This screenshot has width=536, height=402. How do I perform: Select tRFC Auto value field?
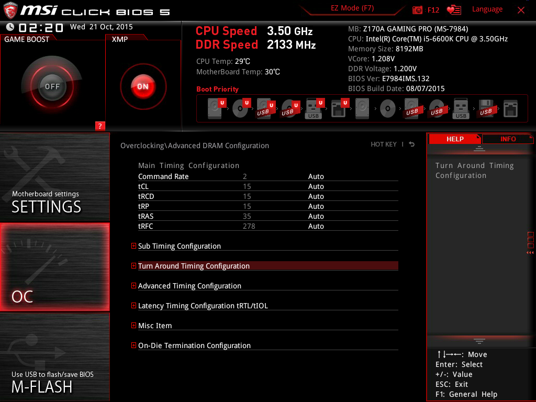(316, 226)
